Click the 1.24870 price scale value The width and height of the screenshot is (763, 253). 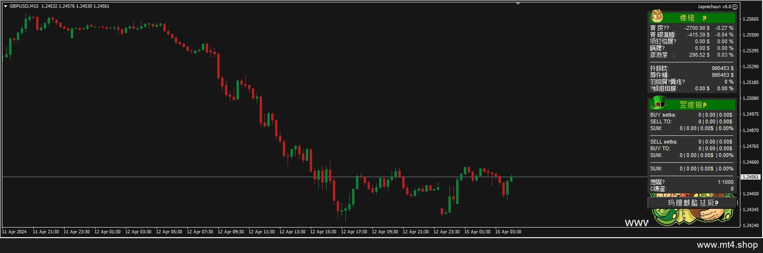[750, 131]
